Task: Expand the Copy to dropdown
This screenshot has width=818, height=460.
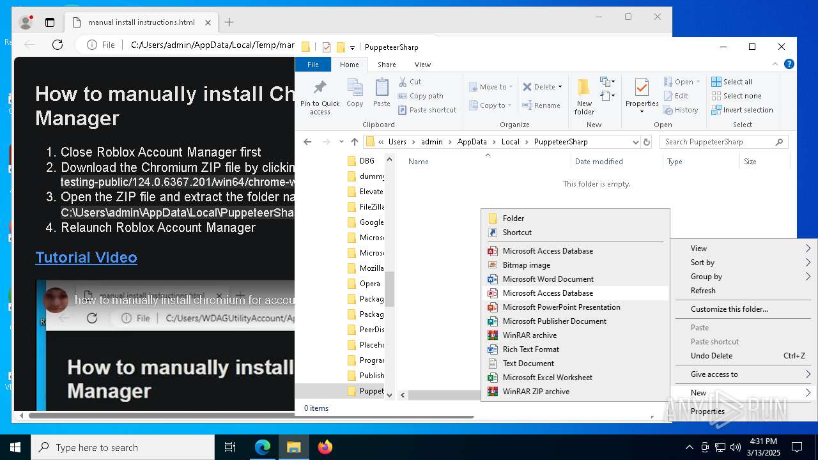Action: click(509, 105)
